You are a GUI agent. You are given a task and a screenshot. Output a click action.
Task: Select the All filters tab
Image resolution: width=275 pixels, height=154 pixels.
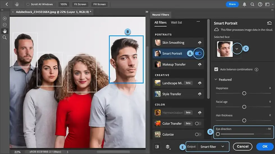pyautogui.click(x=161, y=22)
